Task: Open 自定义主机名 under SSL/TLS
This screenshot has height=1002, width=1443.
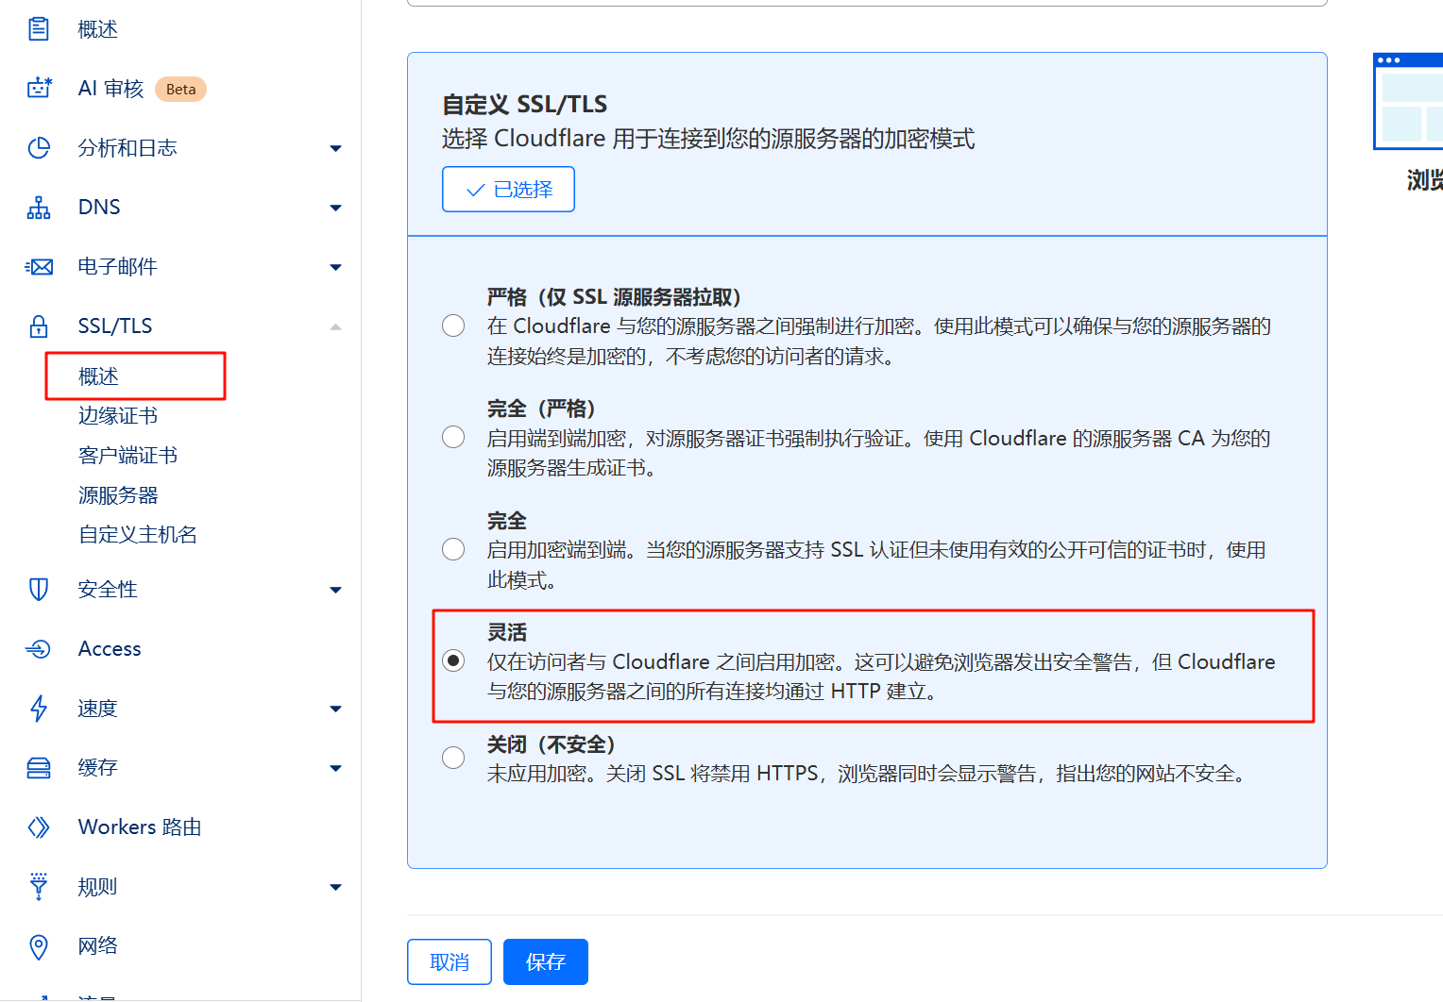Action: click(x=138, y=535)
